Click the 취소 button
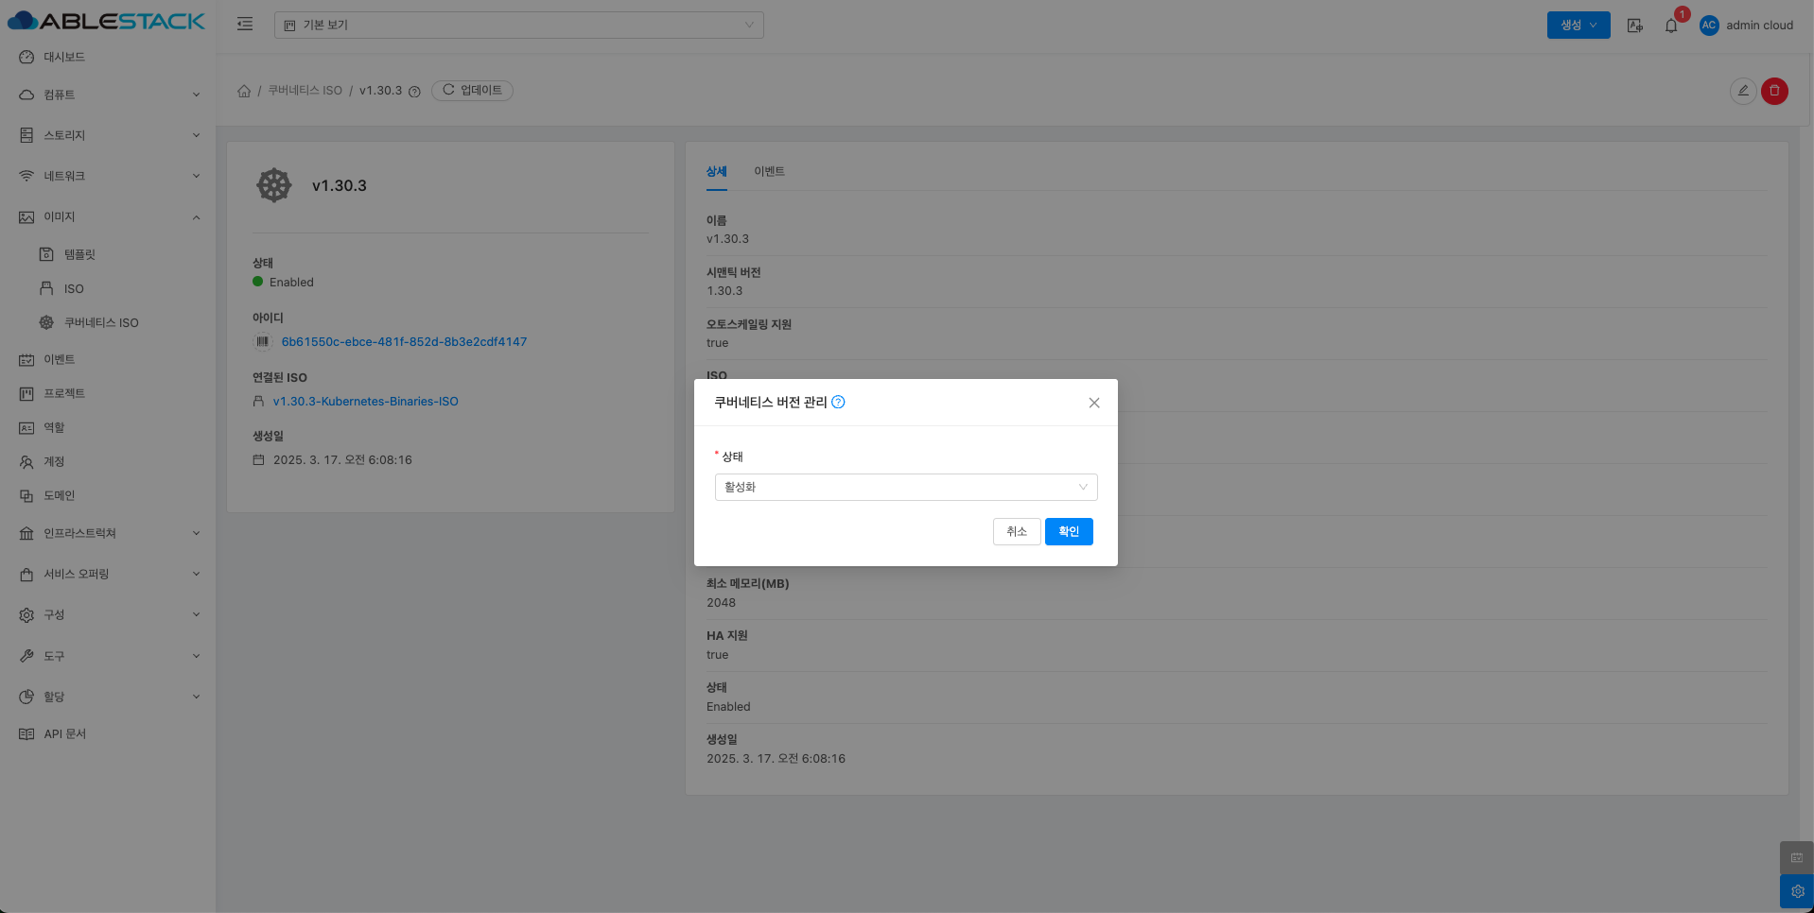This screenshot has width=1814, height=913. (1016, 531)
